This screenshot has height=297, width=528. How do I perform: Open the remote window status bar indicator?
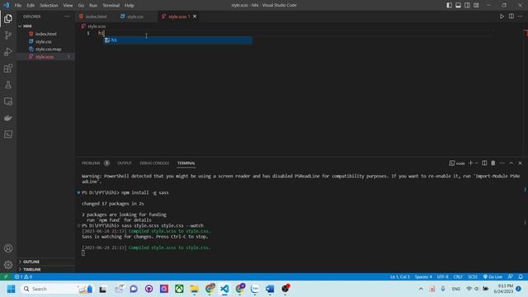click(x=6, y=277)
